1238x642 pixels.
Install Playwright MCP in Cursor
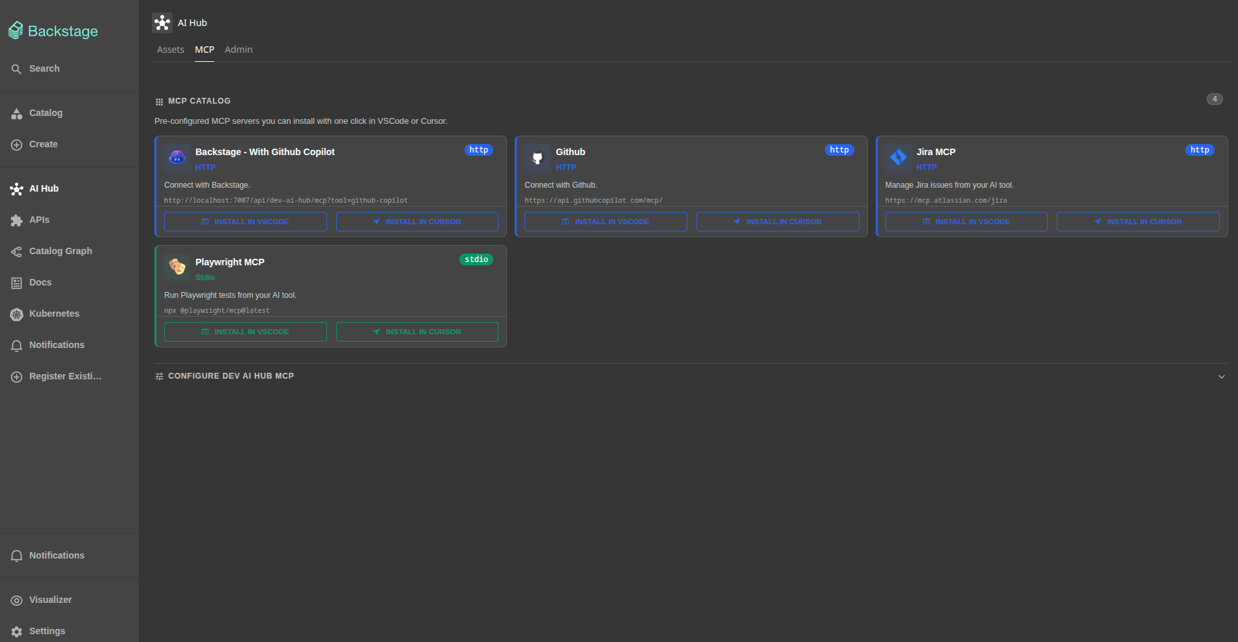[x=417, y=332]
